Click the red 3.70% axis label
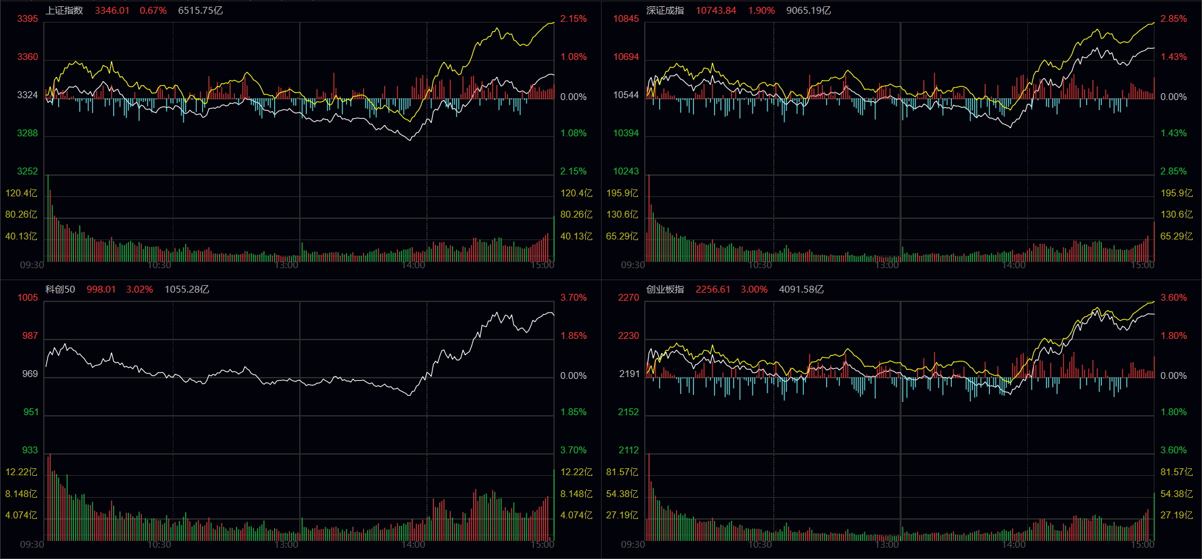This screenshot has height=559, width=1202. click(573, 298)
